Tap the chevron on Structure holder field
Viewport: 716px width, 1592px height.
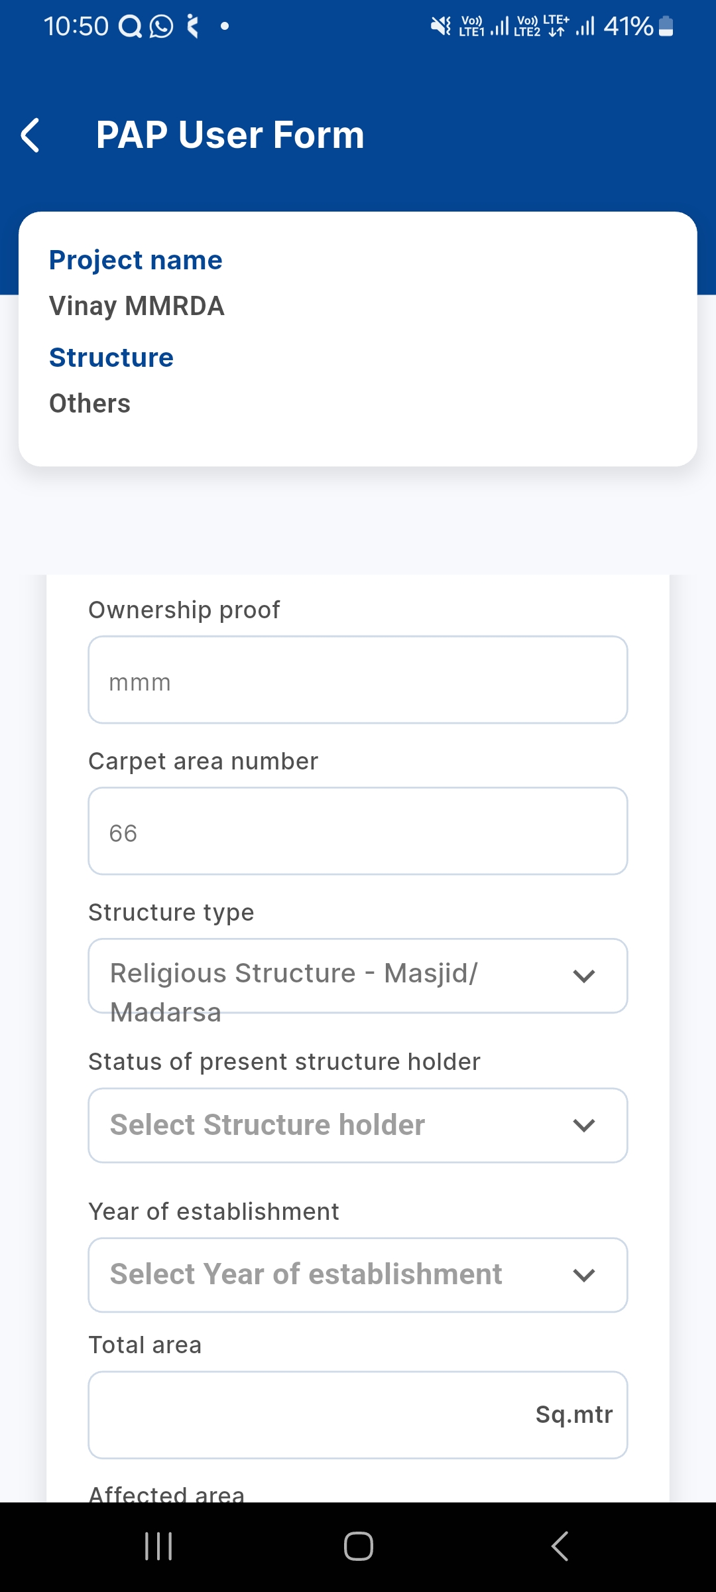(x=583, y=1126)
